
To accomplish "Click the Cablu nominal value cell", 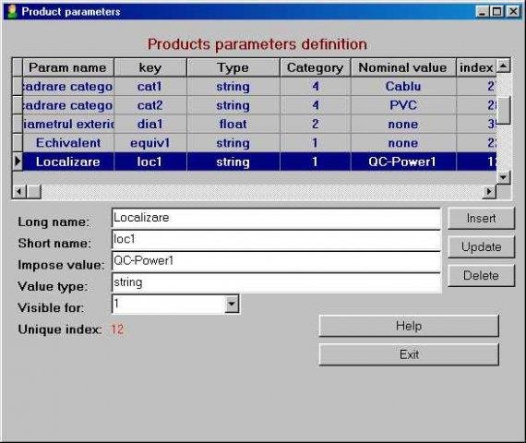I will tap(403, 87).
